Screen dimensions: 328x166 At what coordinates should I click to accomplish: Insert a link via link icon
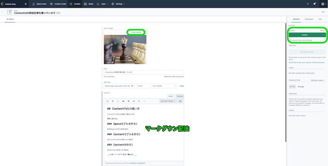click(139, 101)
